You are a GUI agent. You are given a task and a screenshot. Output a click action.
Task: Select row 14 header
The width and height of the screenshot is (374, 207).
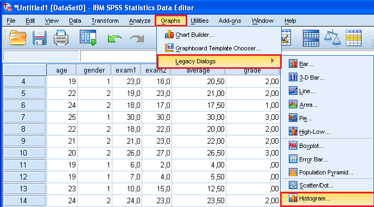24,200
